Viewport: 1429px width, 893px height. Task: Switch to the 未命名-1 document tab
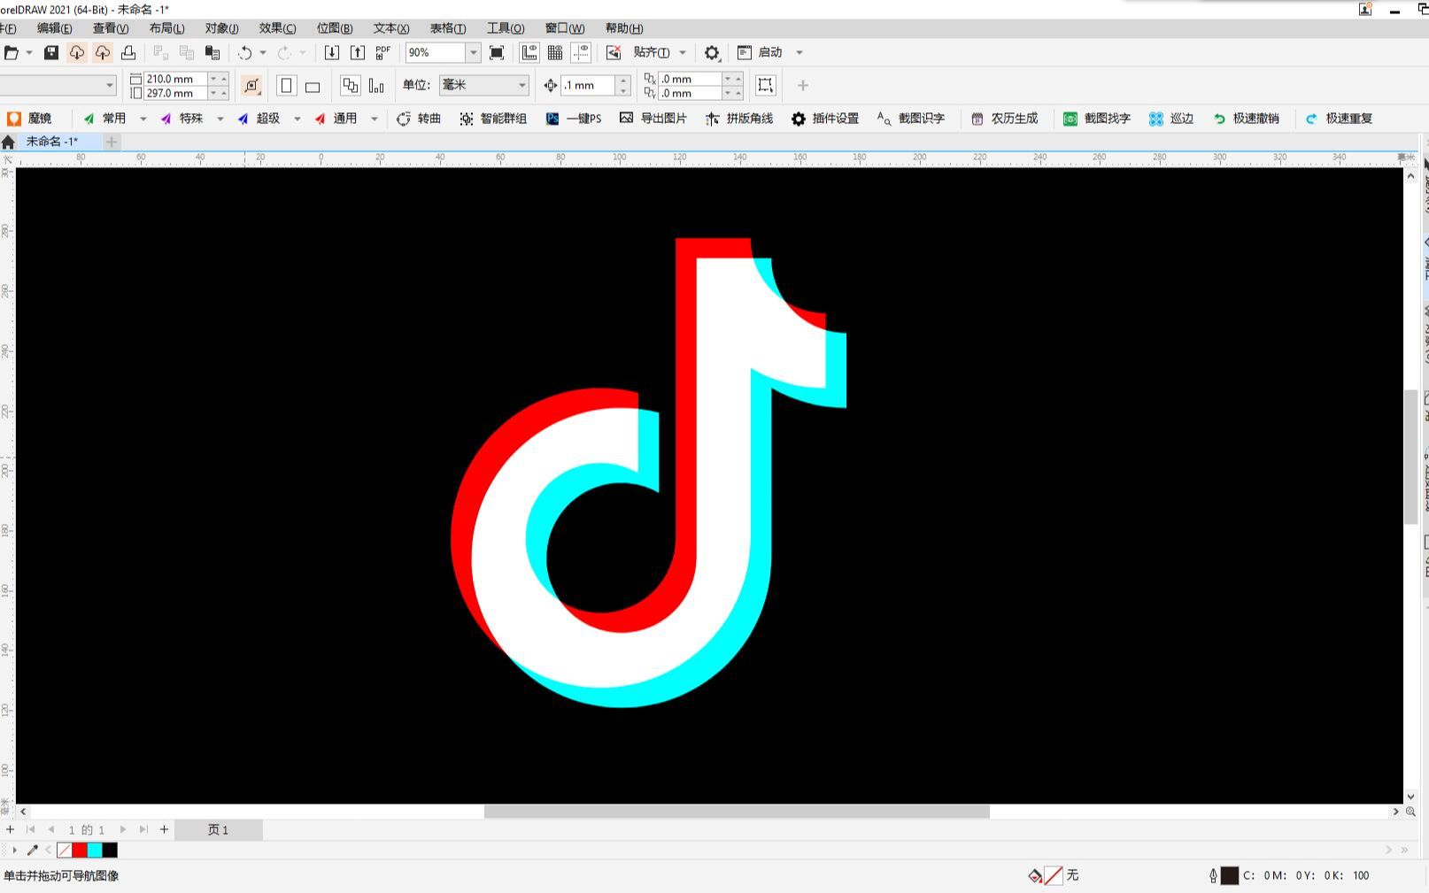tap(53, 141)
